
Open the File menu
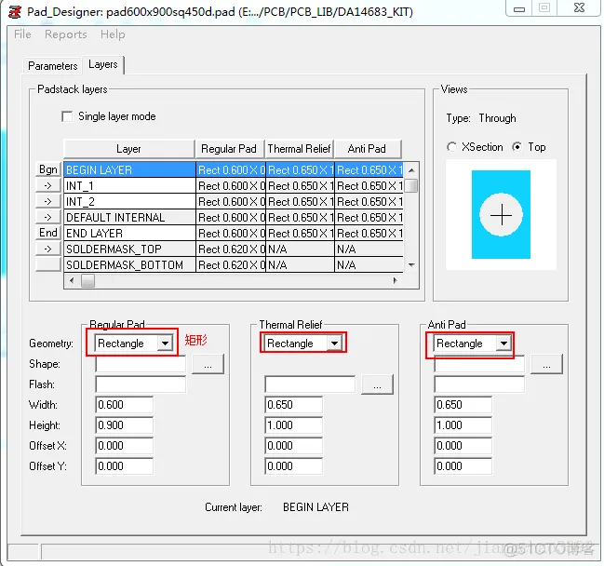(22, 34)
